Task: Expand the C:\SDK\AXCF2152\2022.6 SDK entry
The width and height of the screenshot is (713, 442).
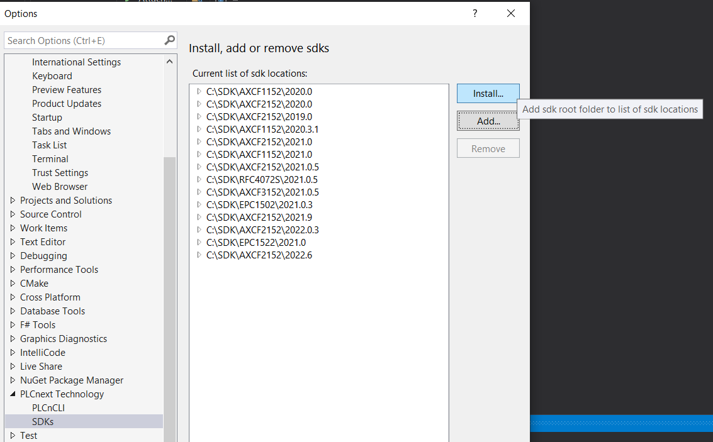Action: pos(198,255)
